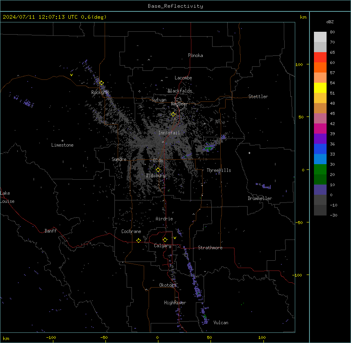Click the yellow V marker northwest of RockyMH
The image size is (351, 343).
pos(71,75)
